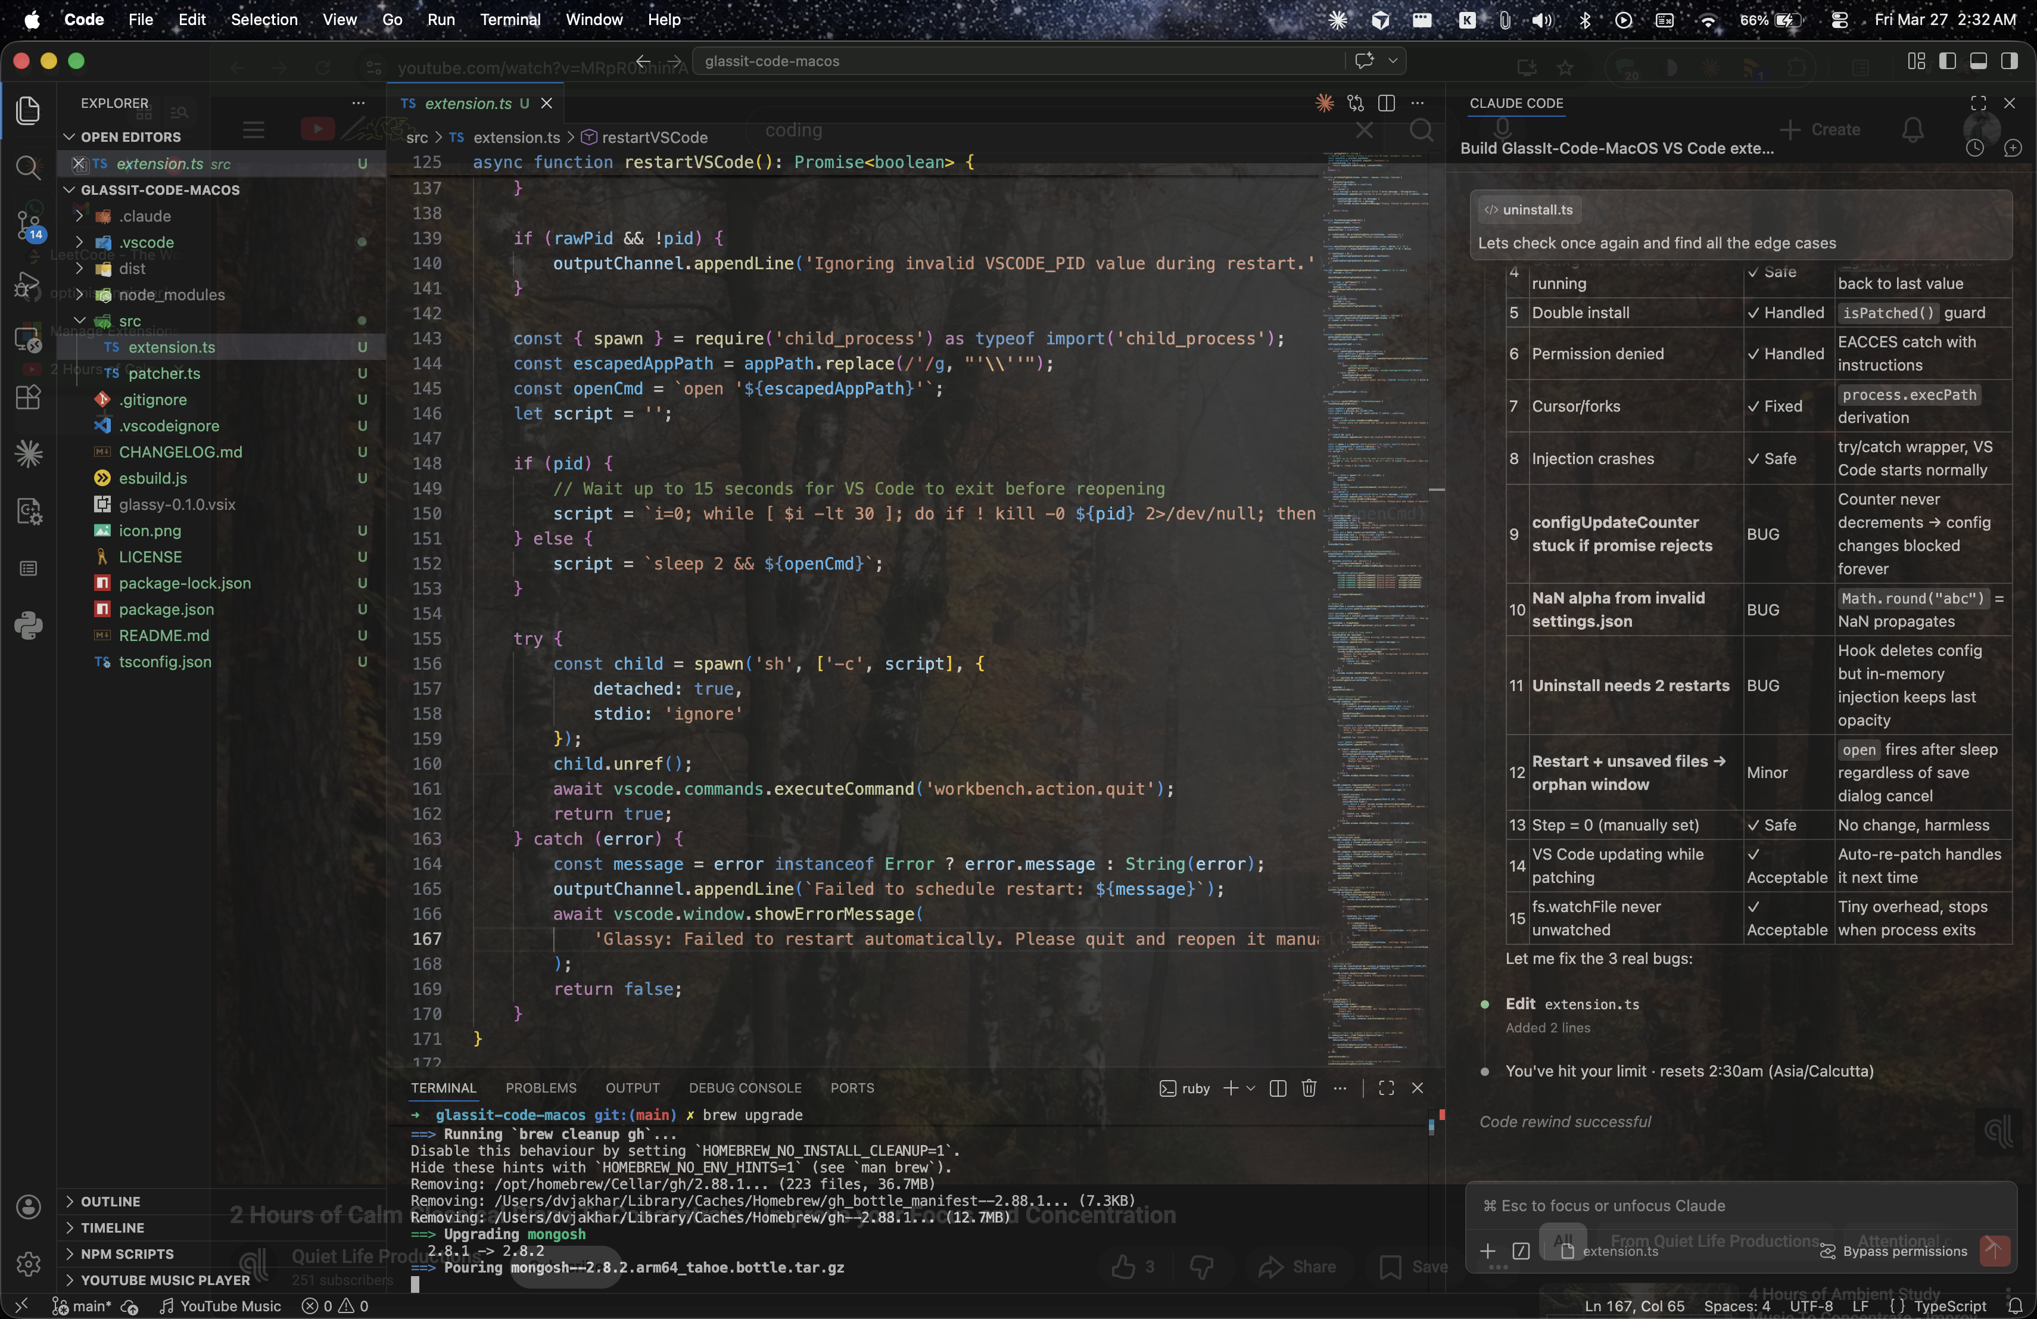The width and height of the screenshot is (2037, 1319).
Task: Open the Run and Debug view
Action: [x=28, y=285]
